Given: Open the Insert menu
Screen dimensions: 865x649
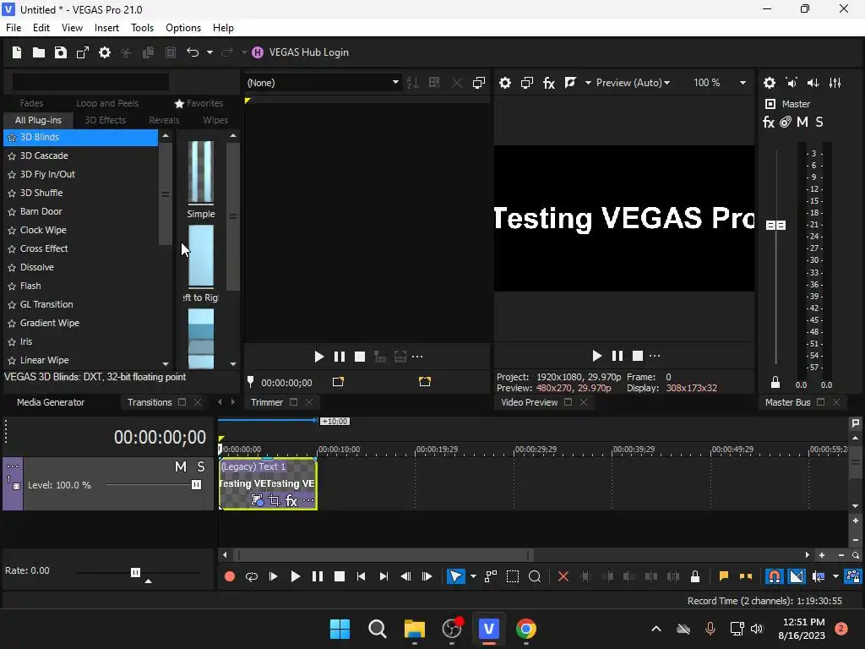Looking at the screenshot, I should pos(106,28).
